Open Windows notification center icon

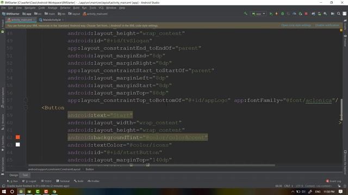(341, 191)
